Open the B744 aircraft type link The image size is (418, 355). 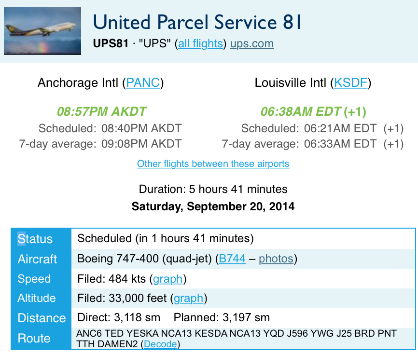tap(233, 259)
